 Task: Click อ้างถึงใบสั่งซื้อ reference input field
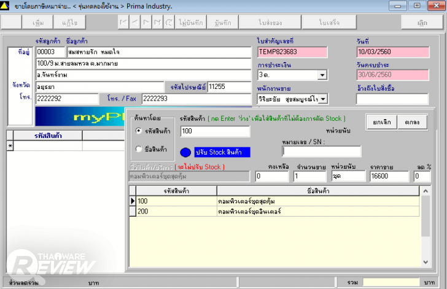(x=392, y=99)
